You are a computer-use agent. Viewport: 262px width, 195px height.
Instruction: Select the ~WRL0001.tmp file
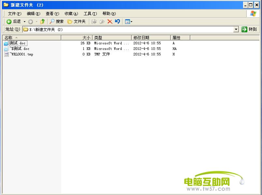click(x=21, y=54)
